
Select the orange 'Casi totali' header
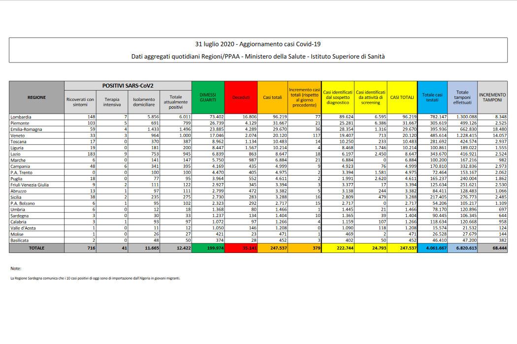pos(272,97)
